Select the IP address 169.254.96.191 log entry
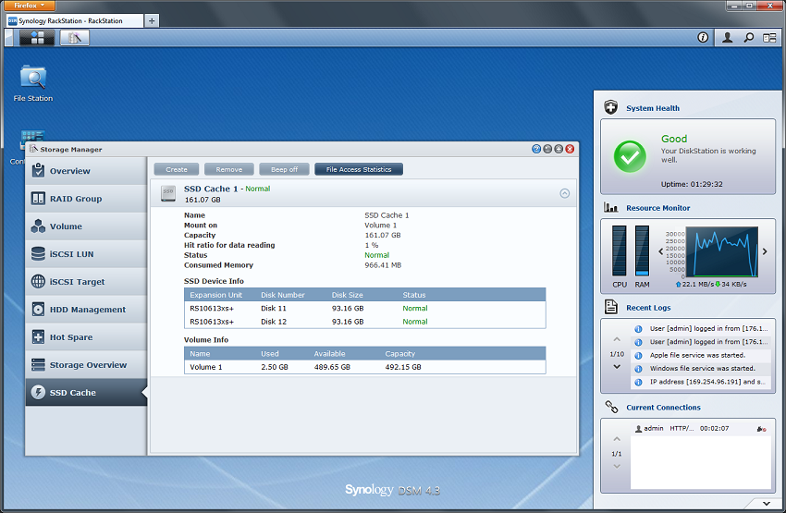This screenshot has height=513, width=786. [701, 382]
